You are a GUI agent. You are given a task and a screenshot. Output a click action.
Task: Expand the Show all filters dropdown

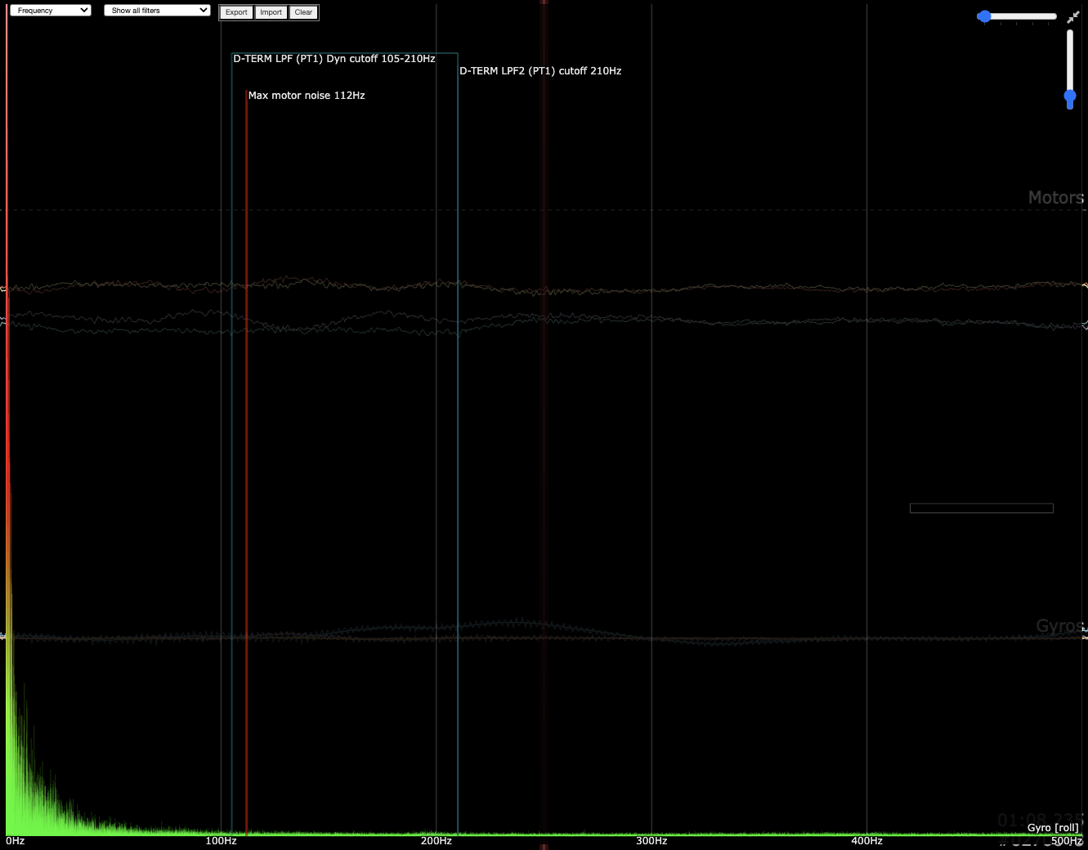(157, 11)
